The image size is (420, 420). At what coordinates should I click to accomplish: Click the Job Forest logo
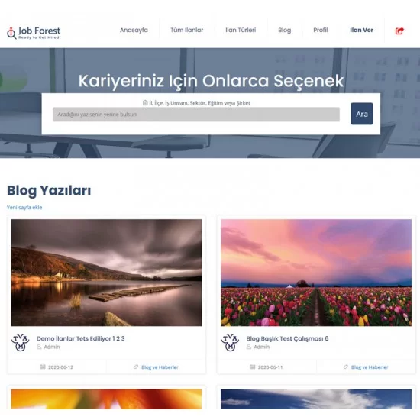34,33
